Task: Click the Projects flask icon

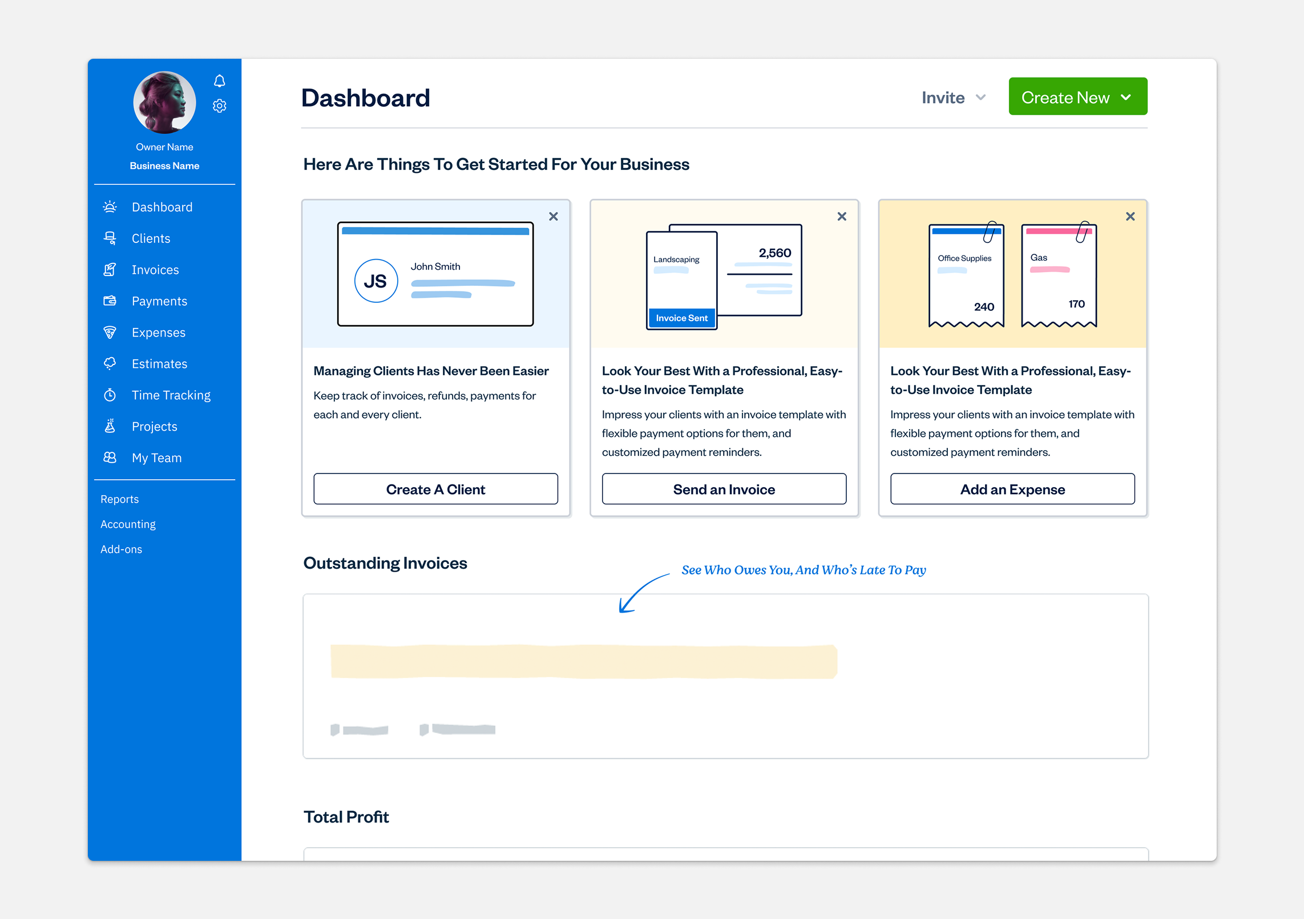Action: point(110,426)
